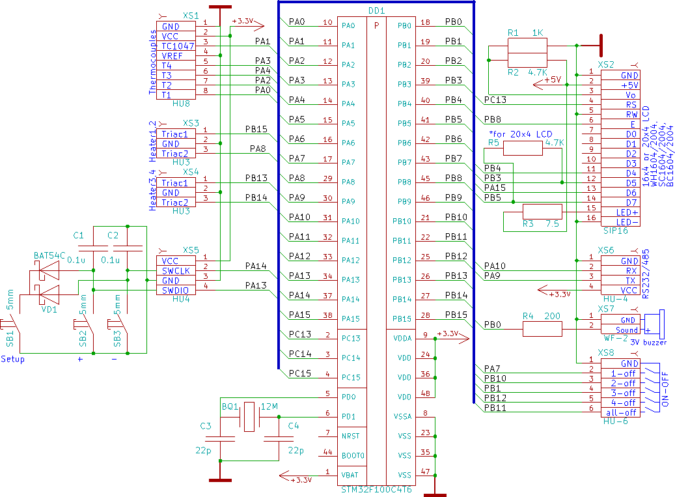The width and height of the screenshot is (675, 497).
Task: Select the BOOT0 pin on DD1
Action: 351,455
